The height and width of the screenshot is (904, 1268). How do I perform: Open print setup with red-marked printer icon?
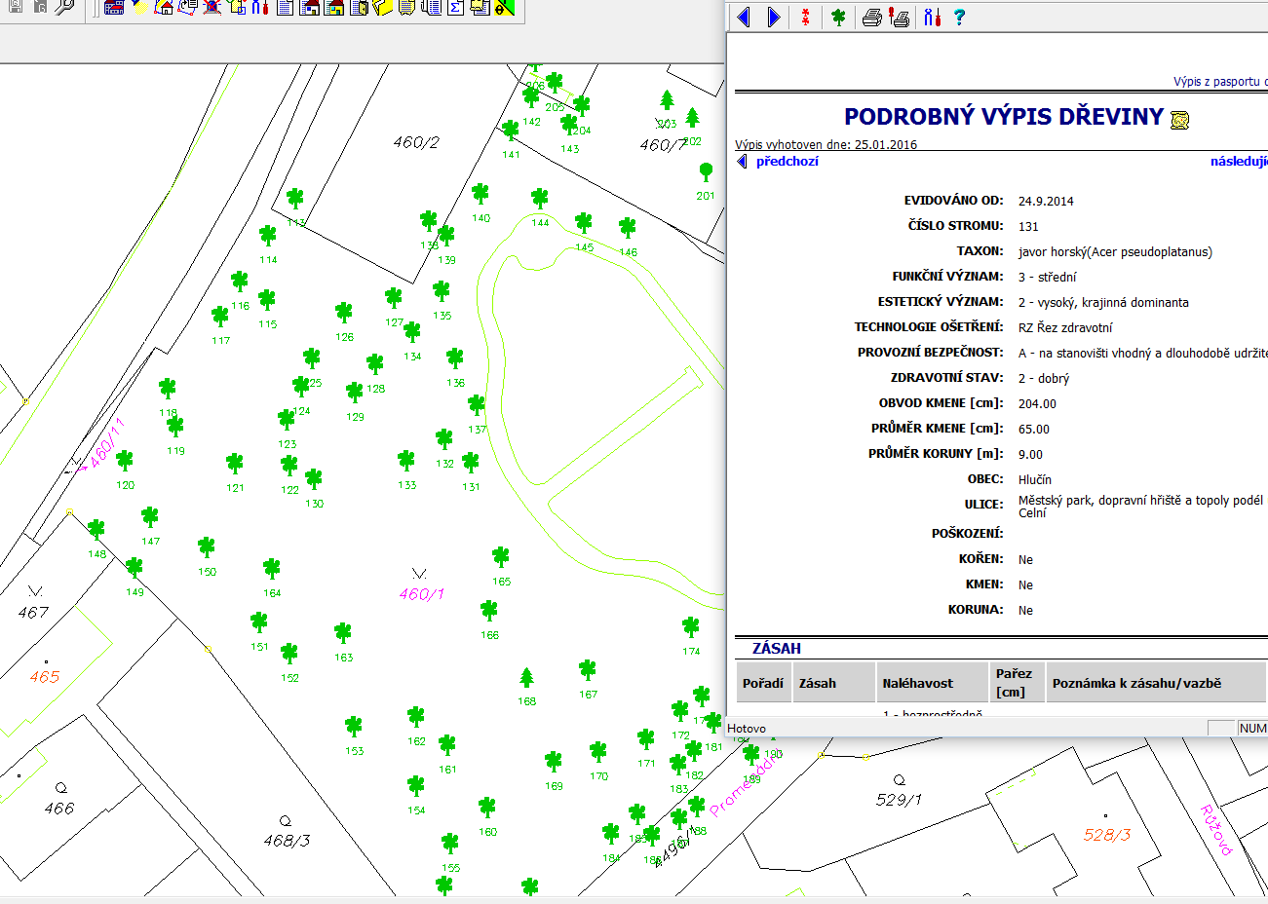coord(900,17)
